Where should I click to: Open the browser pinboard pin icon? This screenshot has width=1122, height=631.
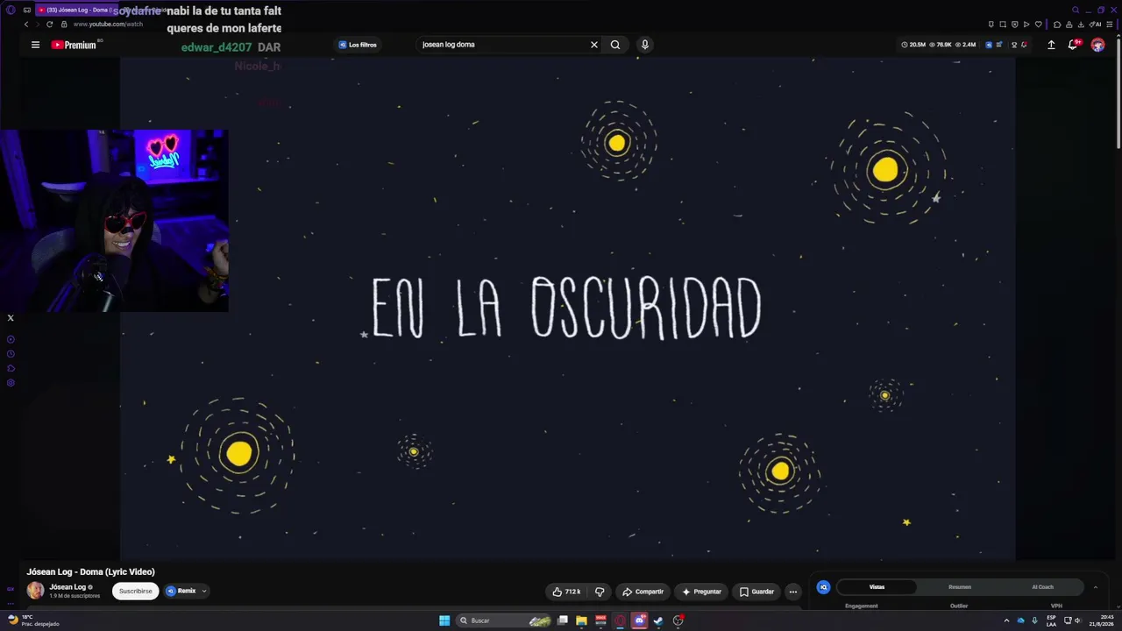[x=991, y=24]
